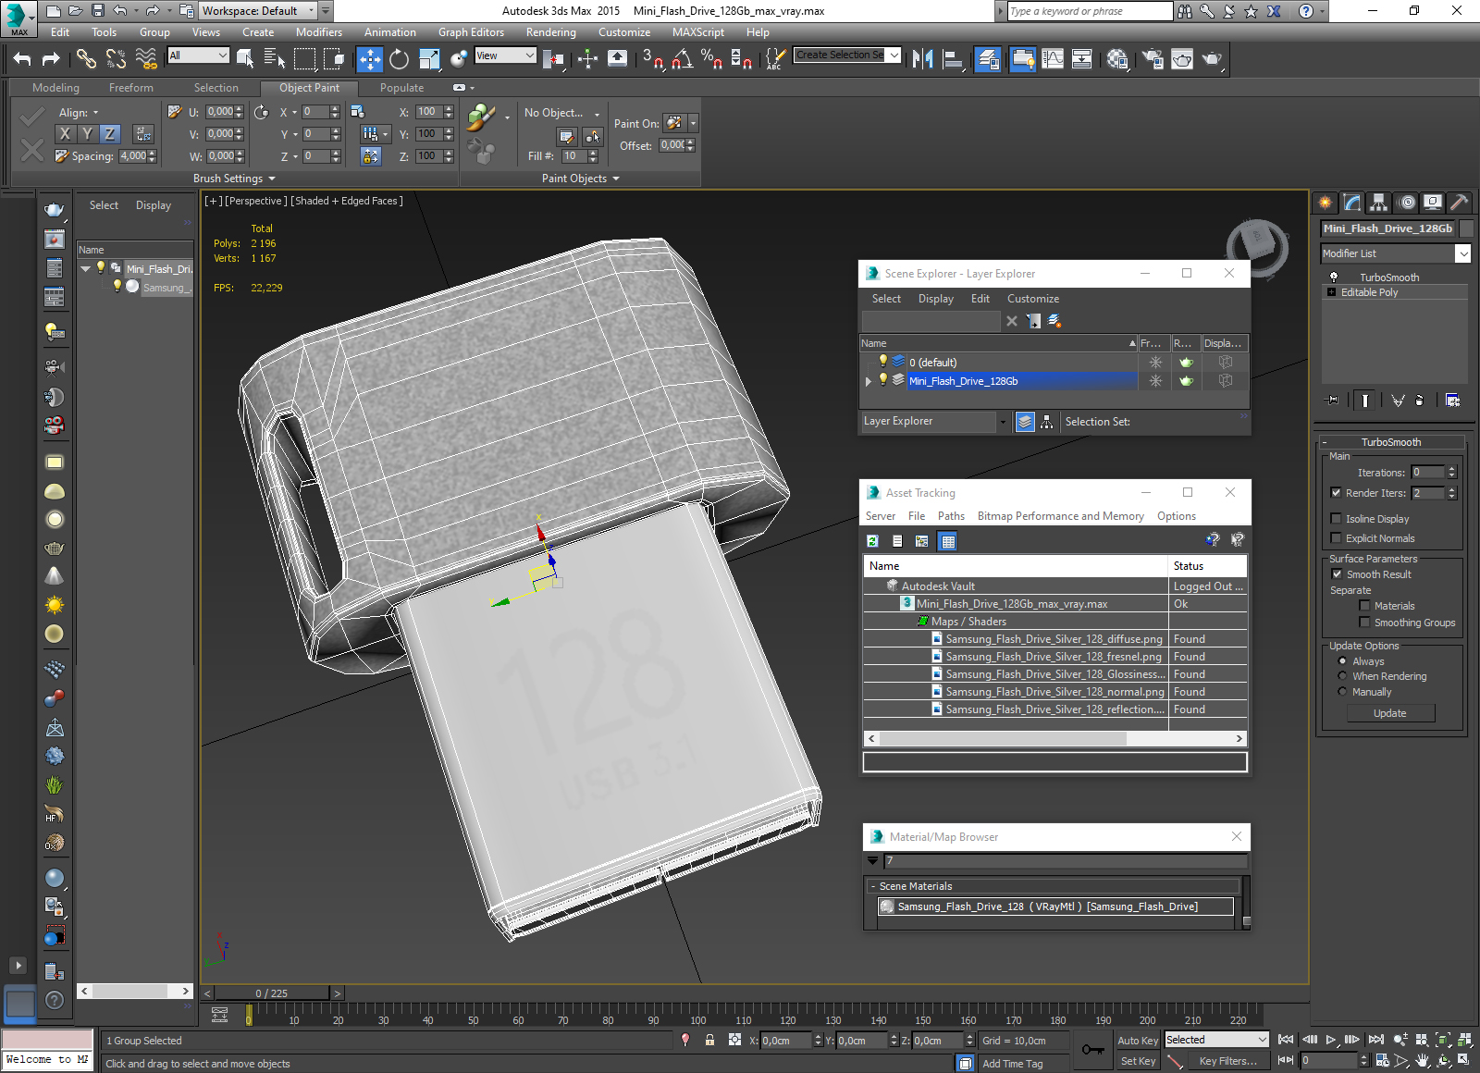Open the Modifiers menu
Screen dimensions: 1480x1073
[x=319, y=32]
